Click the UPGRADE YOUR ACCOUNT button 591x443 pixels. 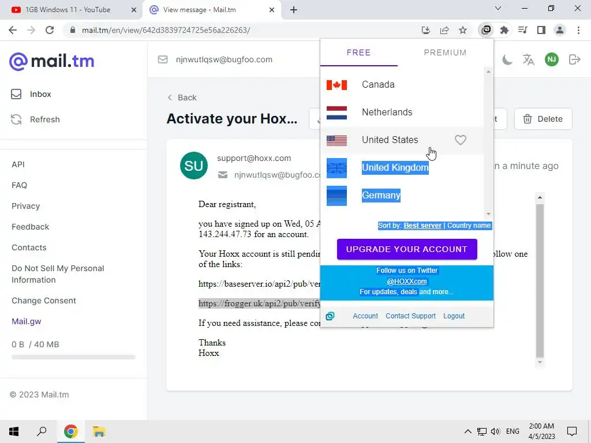(407, 249)
